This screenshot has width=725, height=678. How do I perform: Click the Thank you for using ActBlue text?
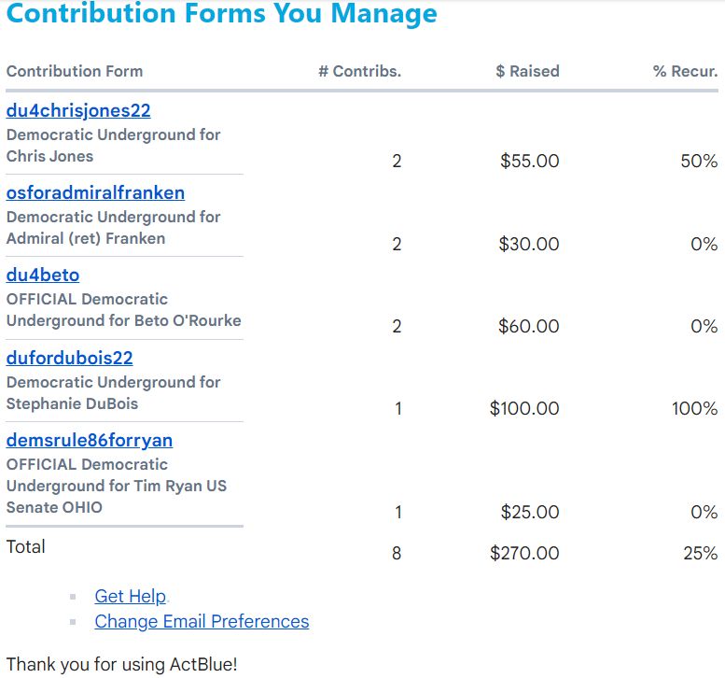[x=121, y=664]
